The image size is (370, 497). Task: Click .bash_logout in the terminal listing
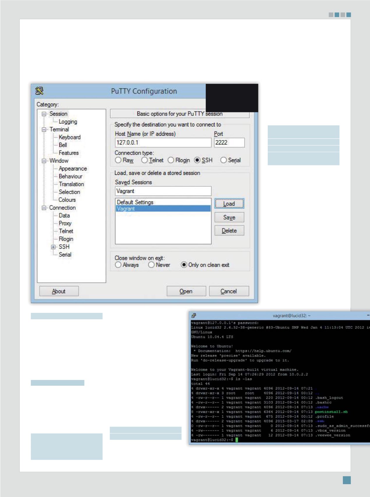click(329, 398)
